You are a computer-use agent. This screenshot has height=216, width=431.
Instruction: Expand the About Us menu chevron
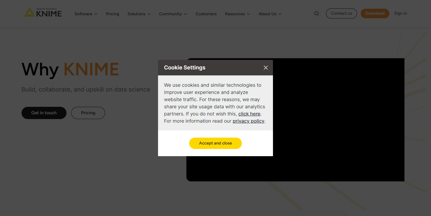[280, 14]
